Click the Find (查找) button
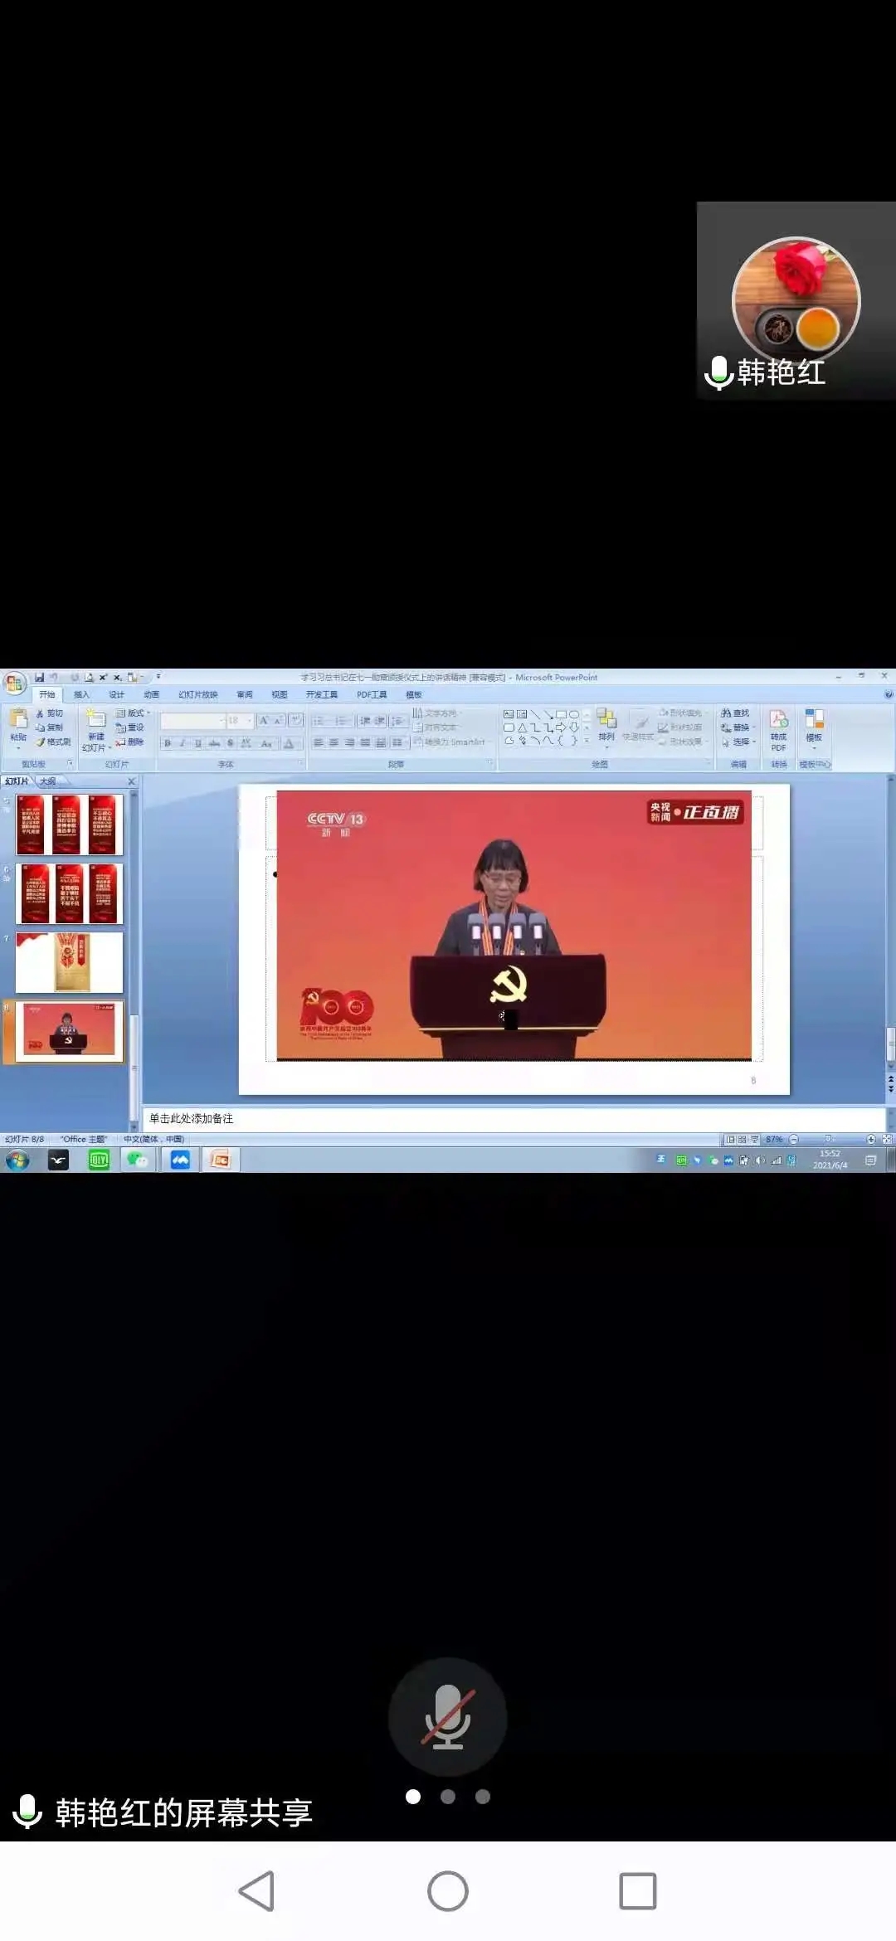The height and width of the screenshot is (1941, 896). point(736,713)
